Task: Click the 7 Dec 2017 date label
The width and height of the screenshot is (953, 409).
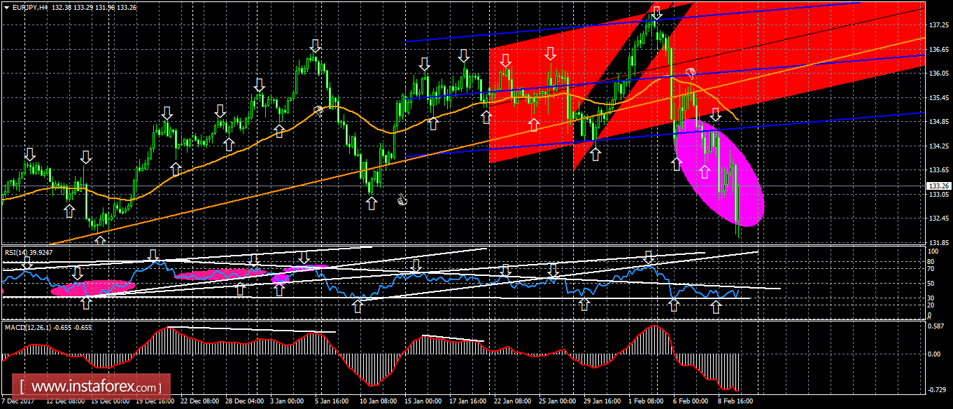Action: 19,402
